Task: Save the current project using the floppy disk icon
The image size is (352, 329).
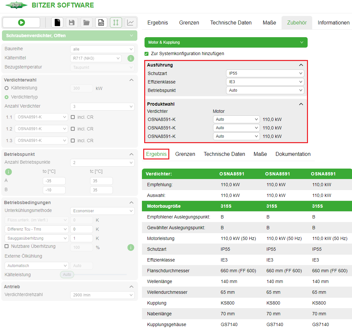Action: 71,22
